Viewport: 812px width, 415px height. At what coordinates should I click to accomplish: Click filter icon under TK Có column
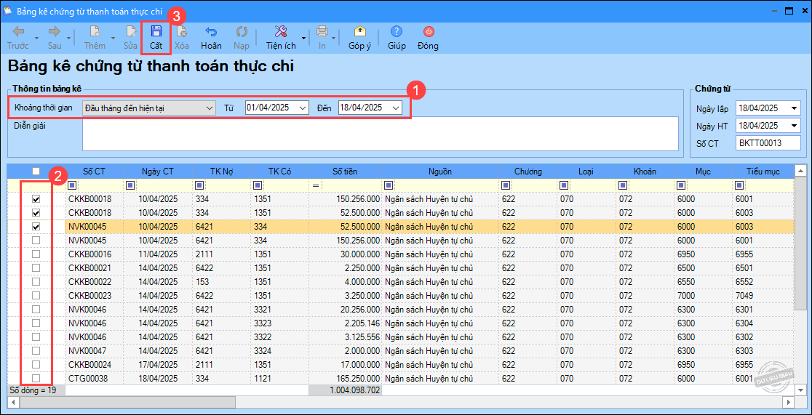coord(257,185)
